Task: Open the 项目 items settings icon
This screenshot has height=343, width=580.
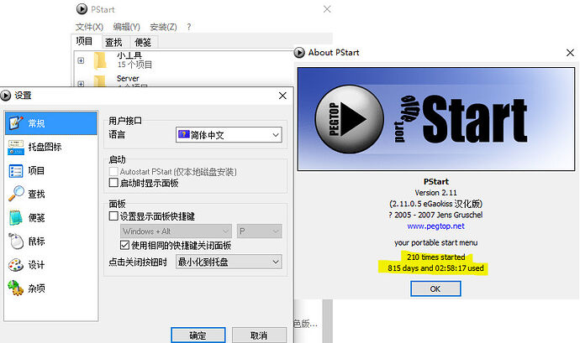Action: [x=15, y=170]
